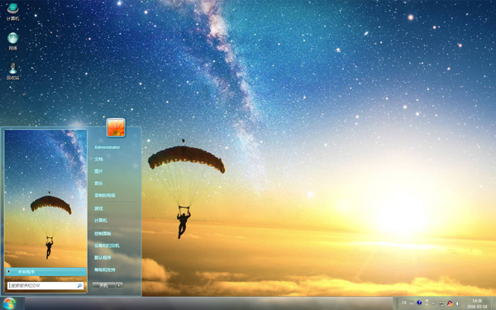The height and width of the screenshot is (310, 496).
Task: Open 帮助和支持 in Start menu
Action: (x=105, y=269)
